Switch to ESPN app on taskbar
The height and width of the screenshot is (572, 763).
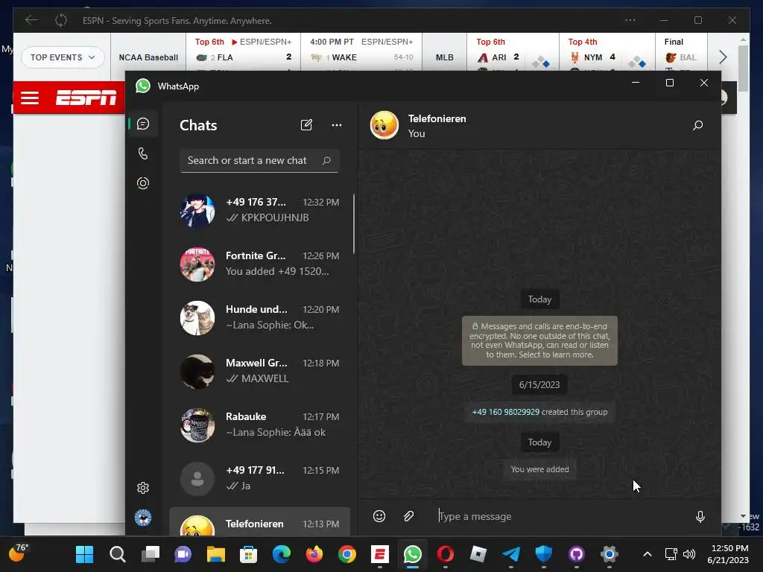[380, 554]
